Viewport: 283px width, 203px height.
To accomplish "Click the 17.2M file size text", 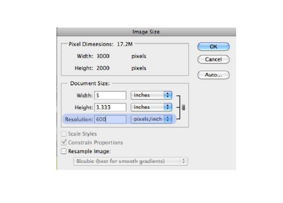I will tap(125, 44).
